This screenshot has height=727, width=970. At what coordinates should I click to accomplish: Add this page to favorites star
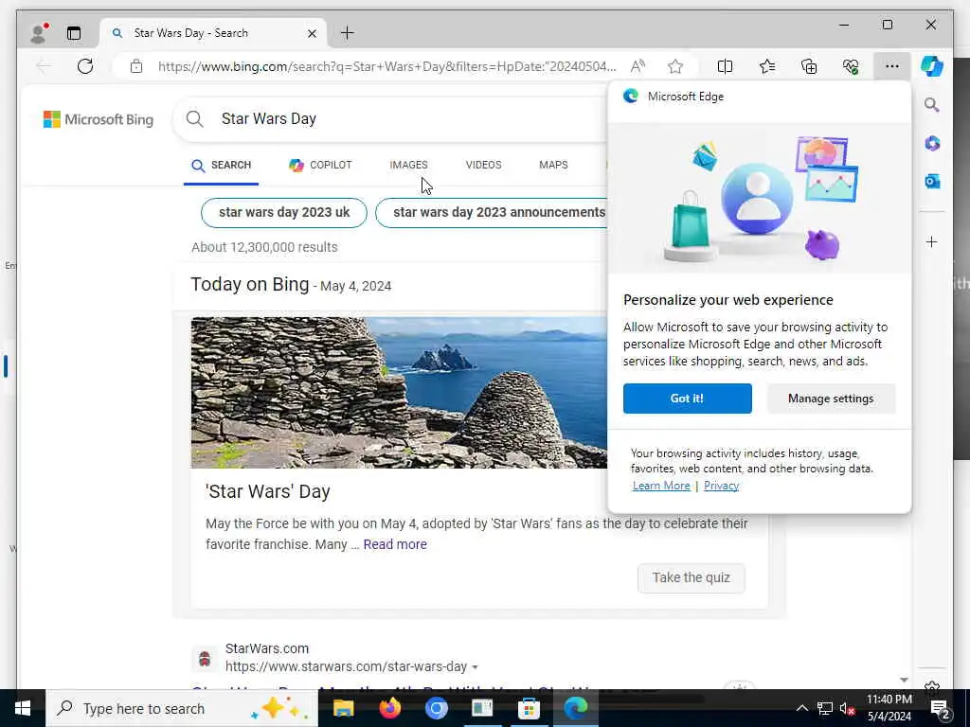click(675, 66)
